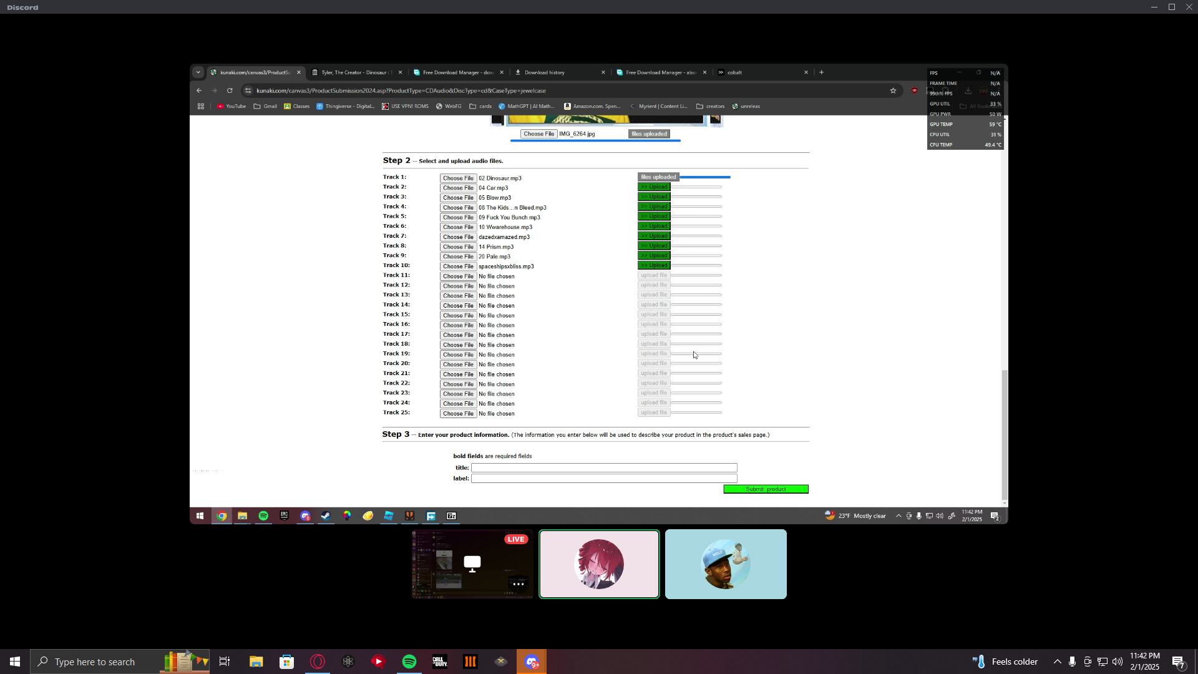Viewport: 1198px width, 674px height.
Task: Click the bookmark star in address bar
Action: pyautogui.click(x=893, y=90)
